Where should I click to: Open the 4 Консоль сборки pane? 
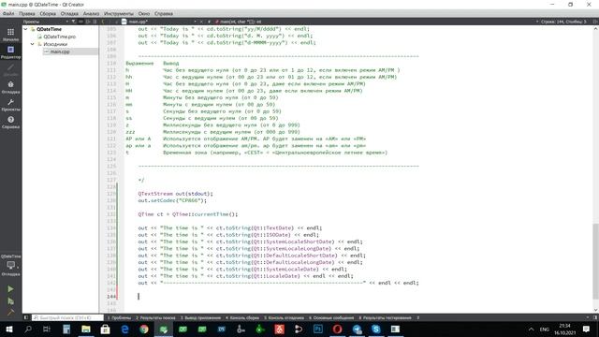coord(242,317)
